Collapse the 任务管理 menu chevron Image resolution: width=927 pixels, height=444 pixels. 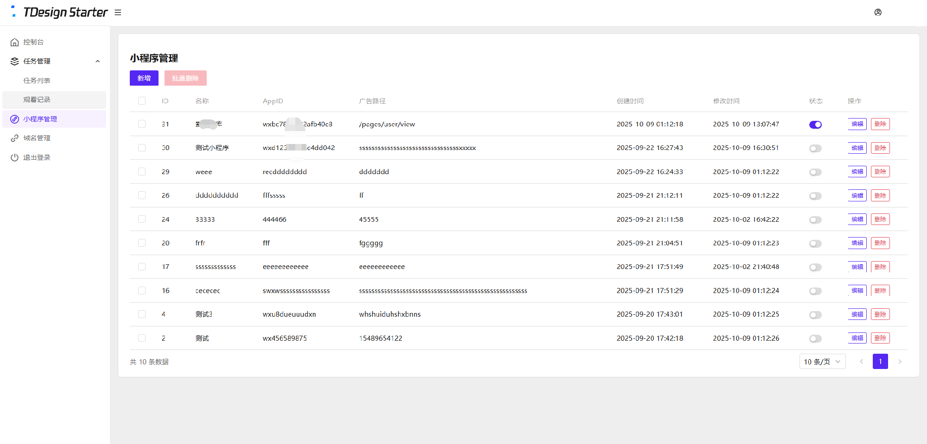(x=97, y=61)
